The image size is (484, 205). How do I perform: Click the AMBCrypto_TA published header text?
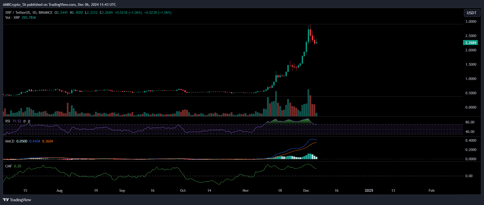(x=59, y=5)
